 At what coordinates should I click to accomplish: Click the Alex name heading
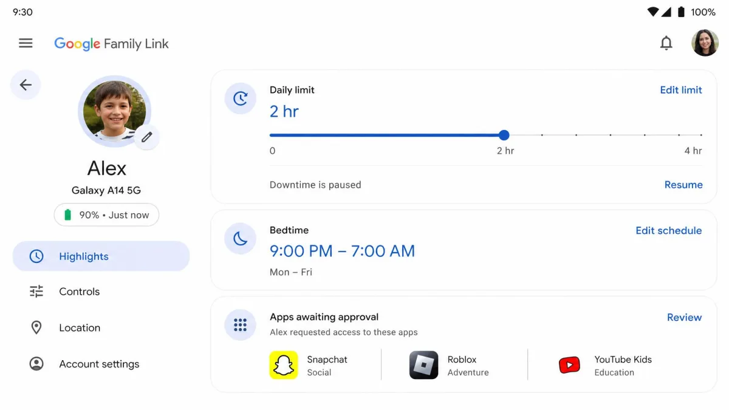click(x=107, y=168)
